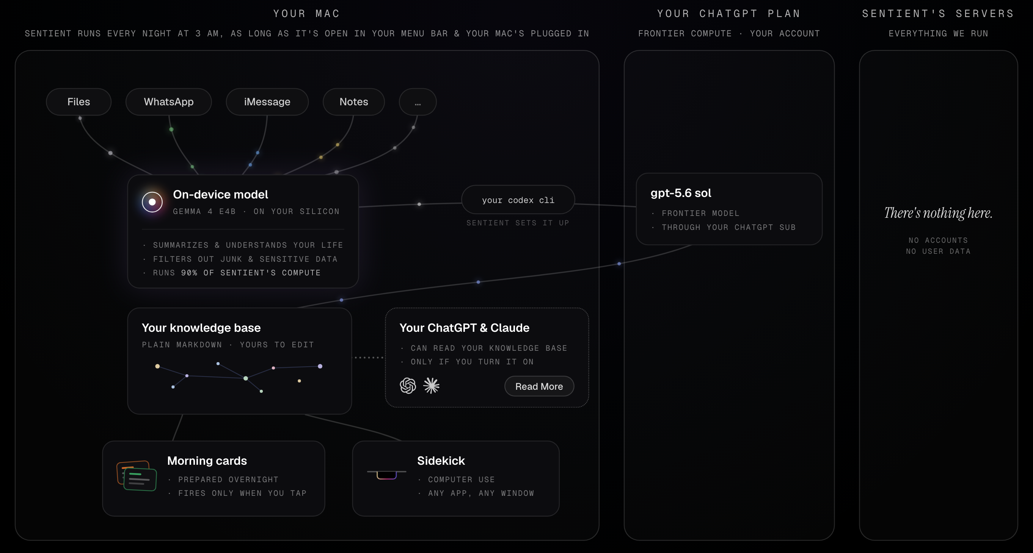Screen dimensions: 1033x553
Task: Open the ellipsis more-sources pill
Action: (x=418, y=102)
